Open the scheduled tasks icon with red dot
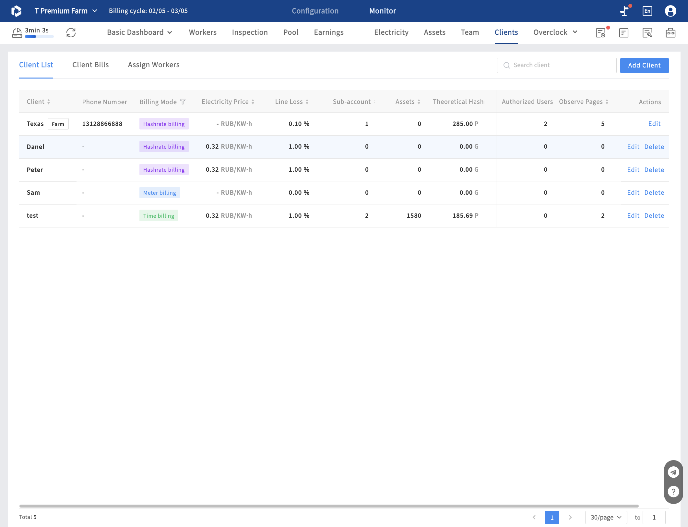Viewport: 688px width, 527px height. (x=601, y=32)
